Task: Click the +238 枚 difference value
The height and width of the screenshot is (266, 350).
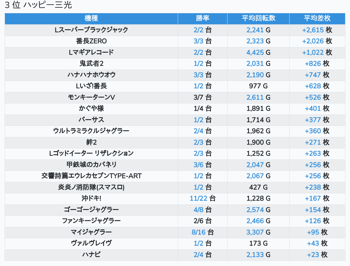Action: click(x=317, y=187)
